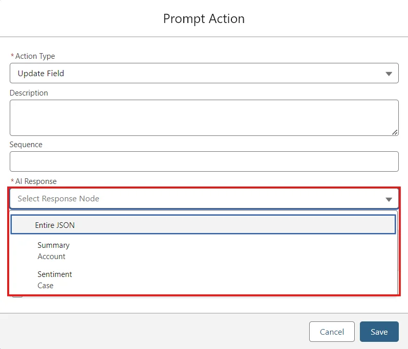Viewport: 408px width, 349px height.
Task: Click into the Sequence input field
Action: [204, 161]
